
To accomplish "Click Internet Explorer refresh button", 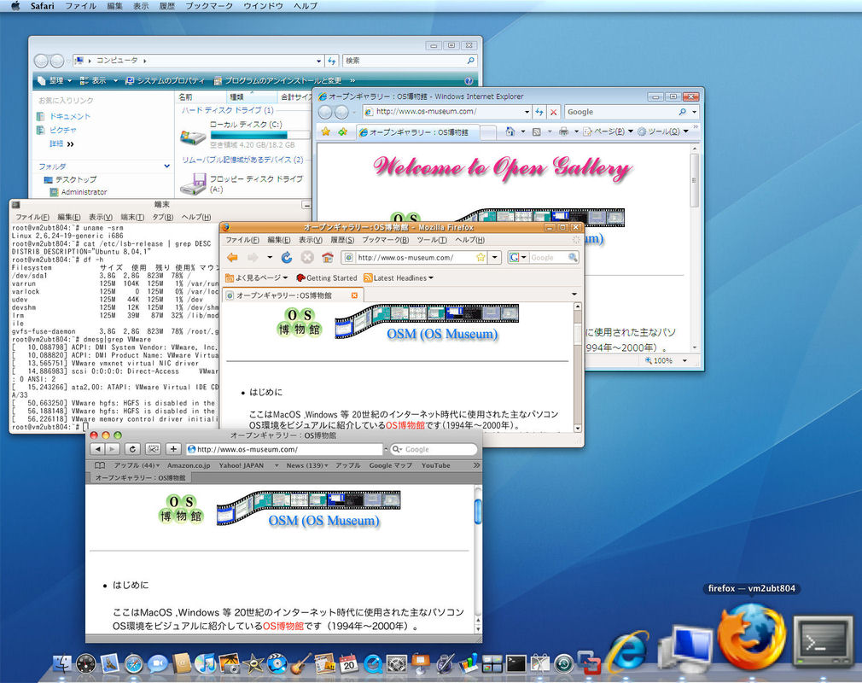I will [539, 112].
